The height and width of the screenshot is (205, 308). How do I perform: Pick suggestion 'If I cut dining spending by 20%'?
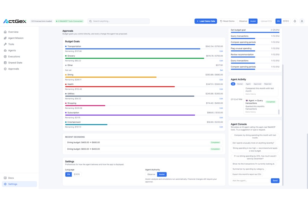[255, 157]
